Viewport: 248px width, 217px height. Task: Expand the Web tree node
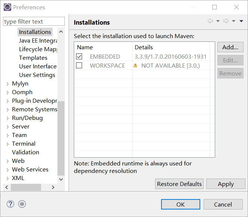pyautogui.click(x=7, y=161)
